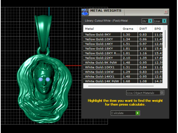Select the White Gold:14KX1 row
Viewport: 178px width, 133px height.
[123, 76]
